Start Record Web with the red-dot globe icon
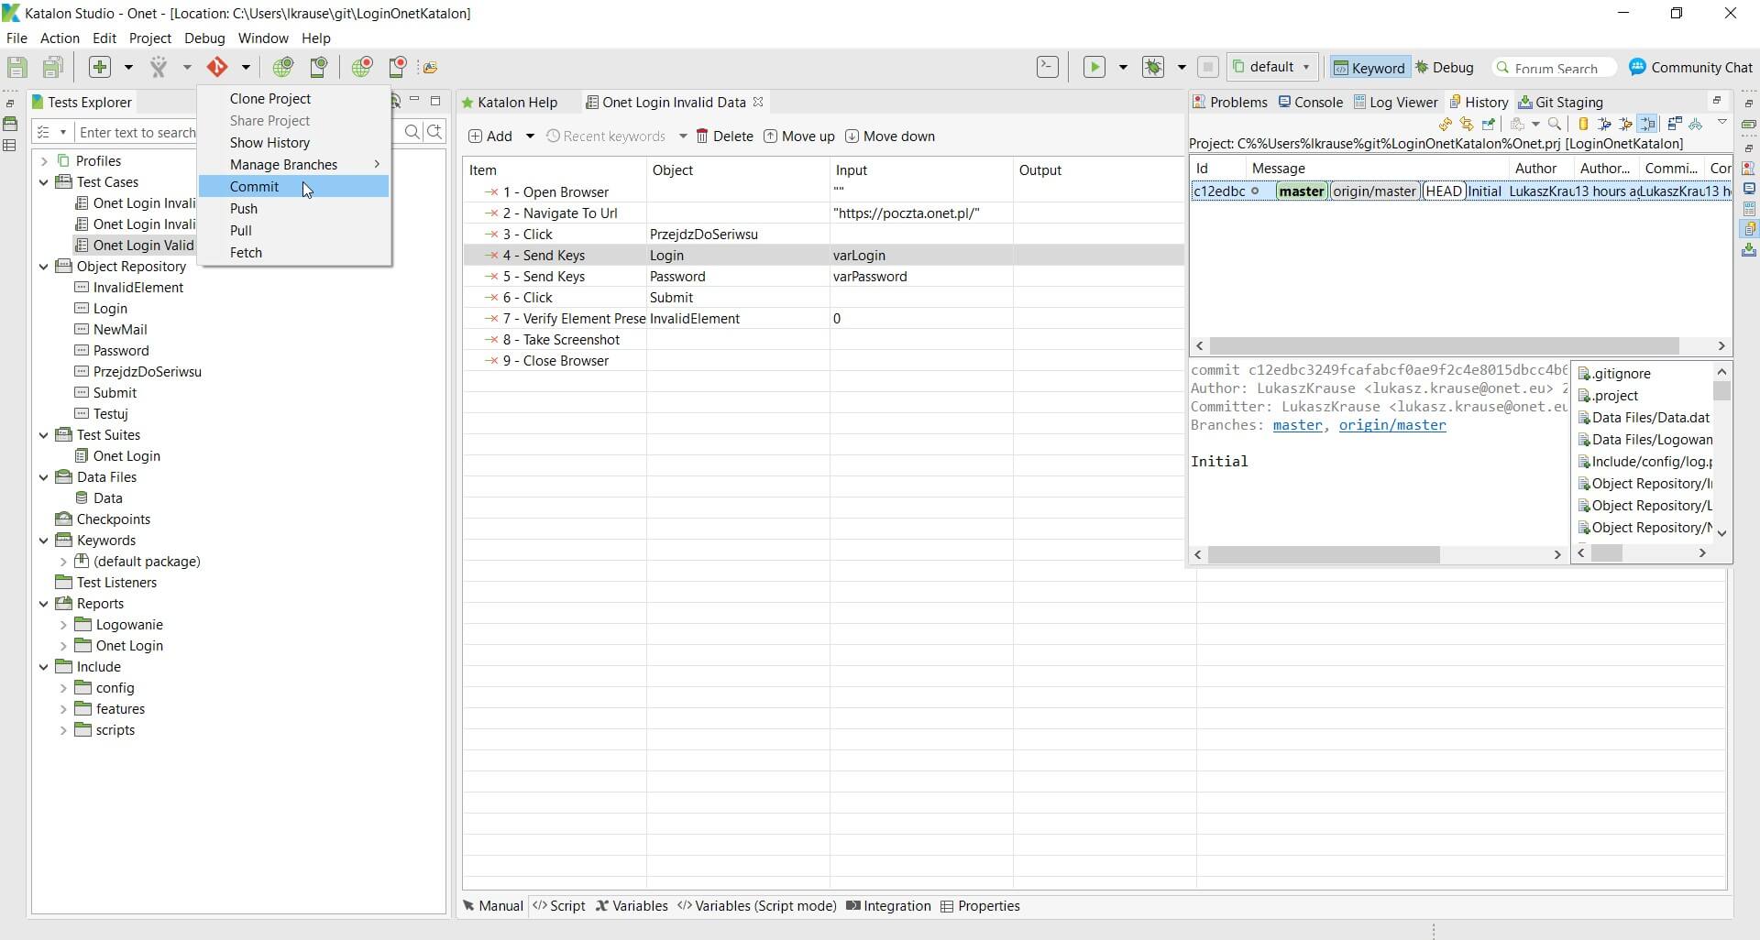1760x940 pixels. click(x=362, y=67)
